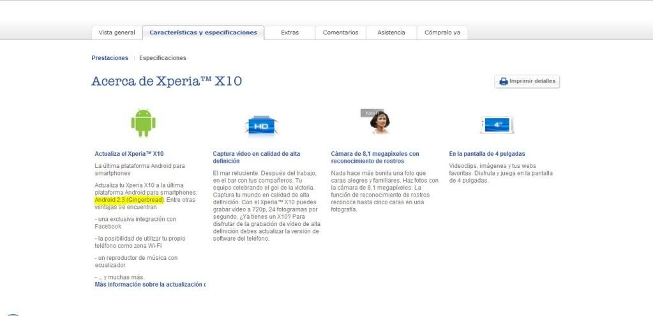Open Más información sobre la actualización link
Screen dimensions: 653x316
point(150,285)
